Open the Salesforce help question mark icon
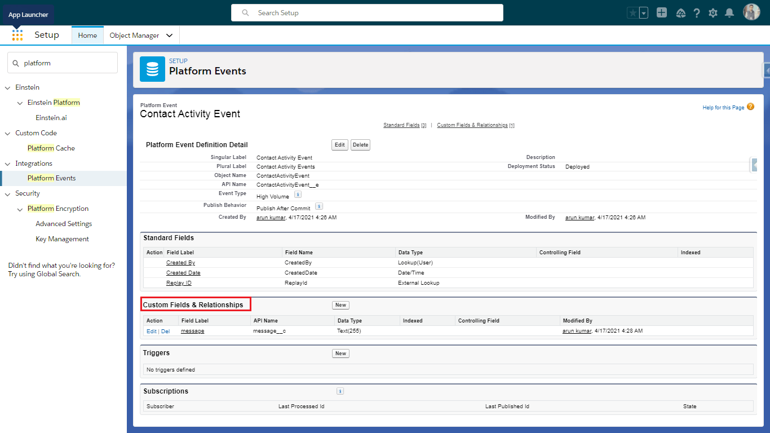The width and height of the screenshot is (770, 433). 697,12
